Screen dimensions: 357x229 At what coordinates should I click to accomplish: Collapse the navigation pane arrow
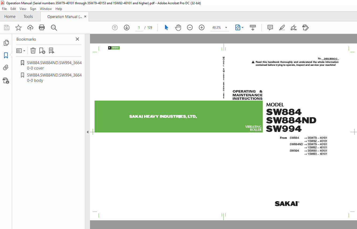point(87,132)
